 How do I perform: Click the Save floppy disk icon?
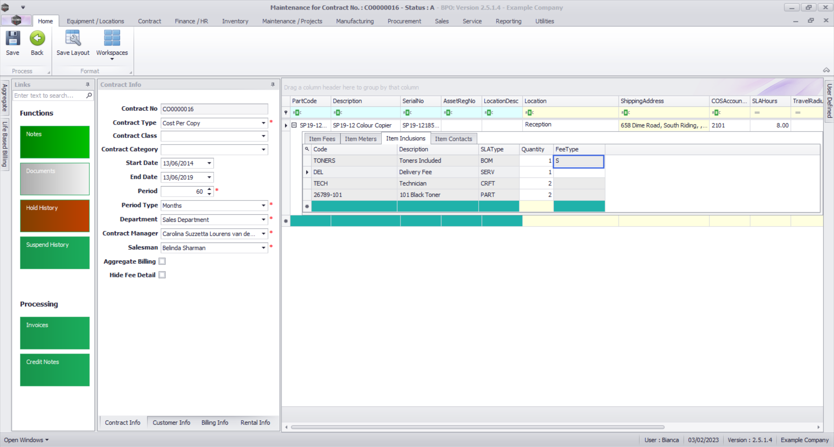pos(13,39)
